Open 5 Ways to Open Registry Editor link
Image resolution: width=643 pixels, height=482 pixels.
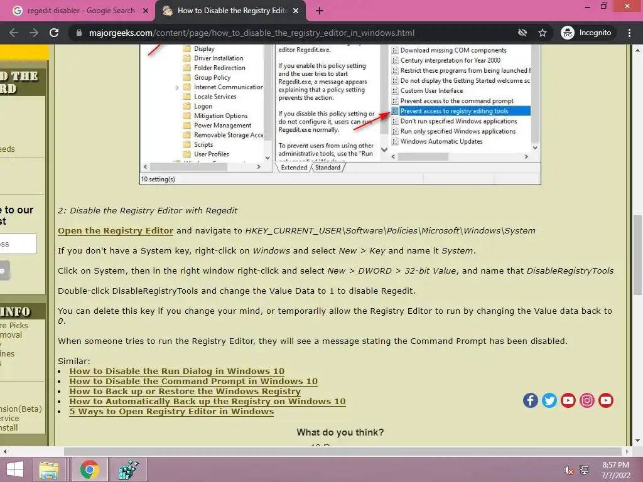click(171, 412)
